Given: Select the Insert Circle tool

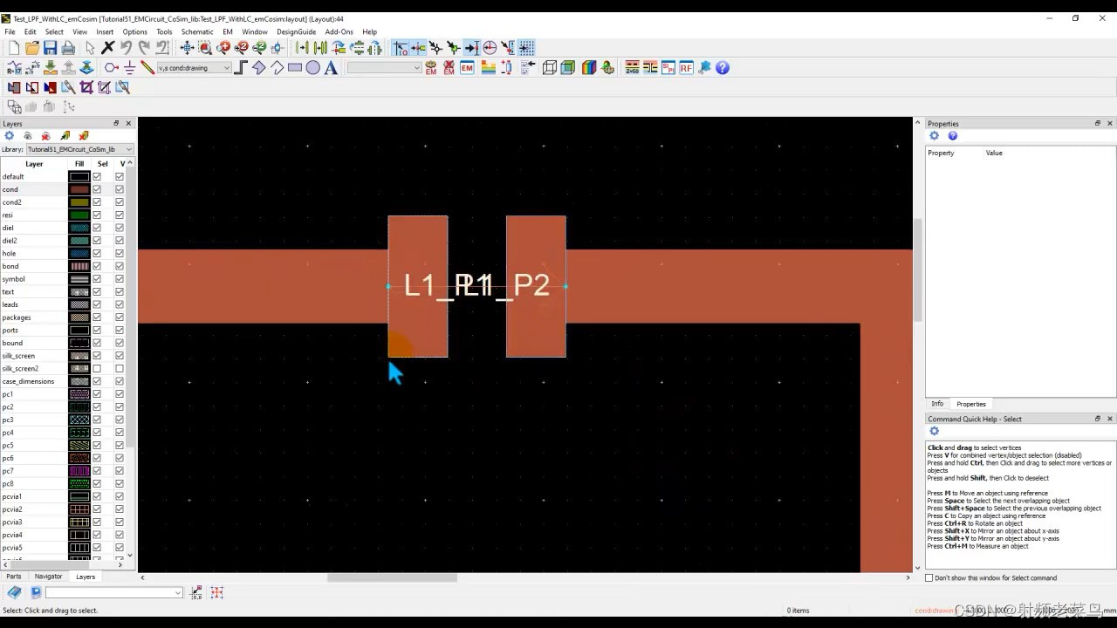Looking at the screenshot, I should 312,67.
